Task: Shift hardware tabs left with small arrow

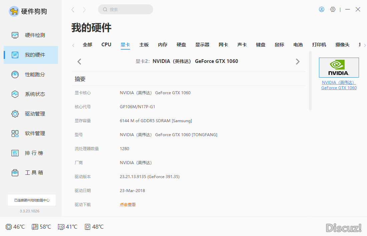Action: [73, 45]
